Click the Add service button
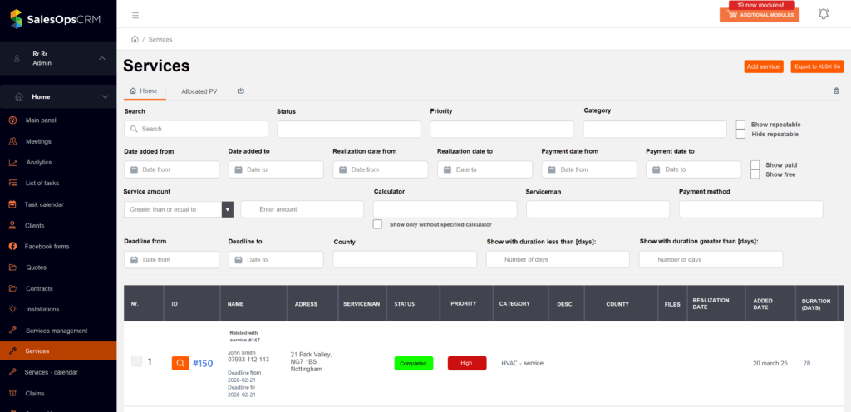The image size is (851, 412). coord(763,66)
